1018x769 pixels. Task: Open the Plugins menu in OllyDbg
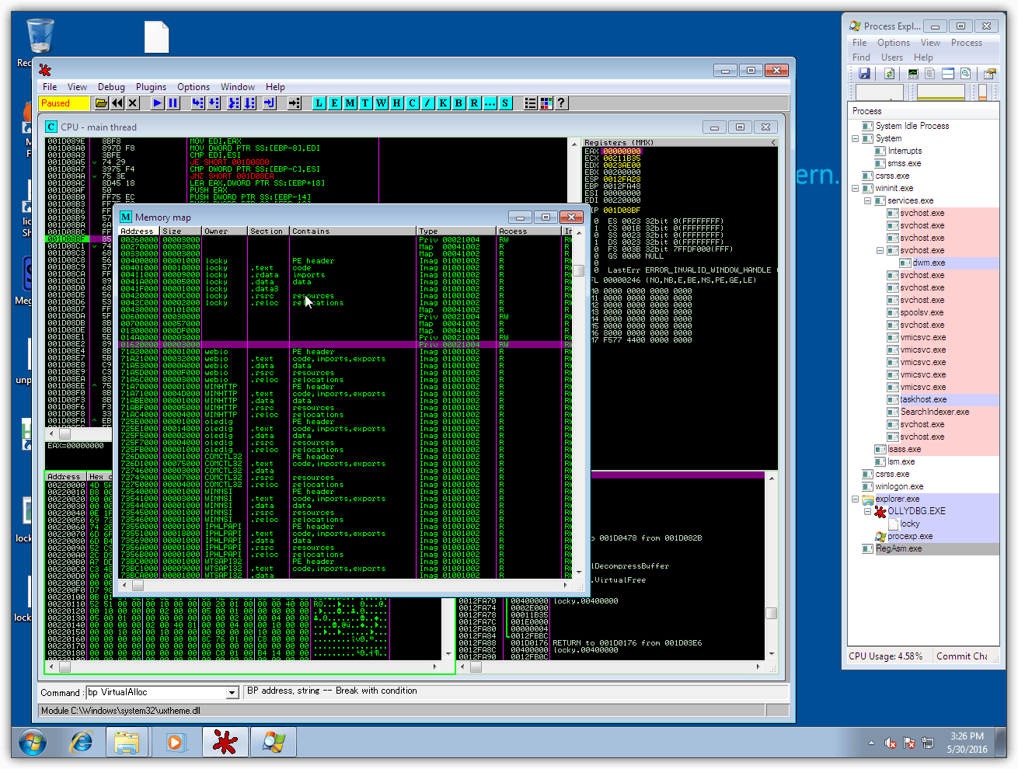151,87
